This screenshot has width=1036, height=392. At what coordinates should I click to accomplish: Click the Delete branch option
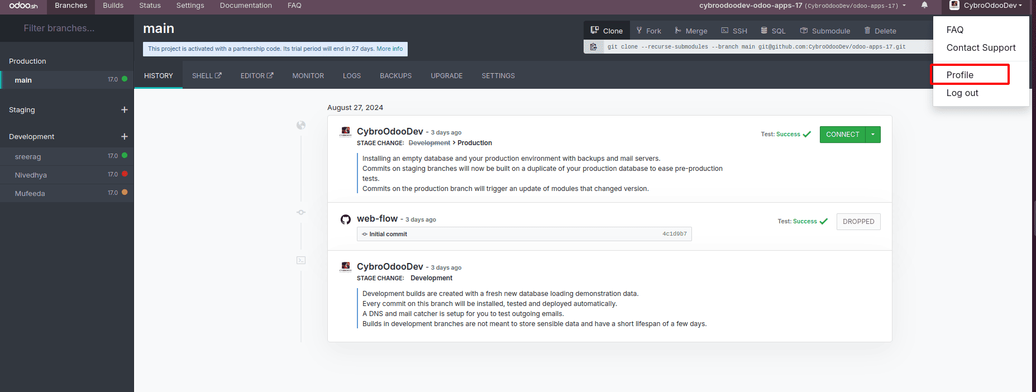880,31
